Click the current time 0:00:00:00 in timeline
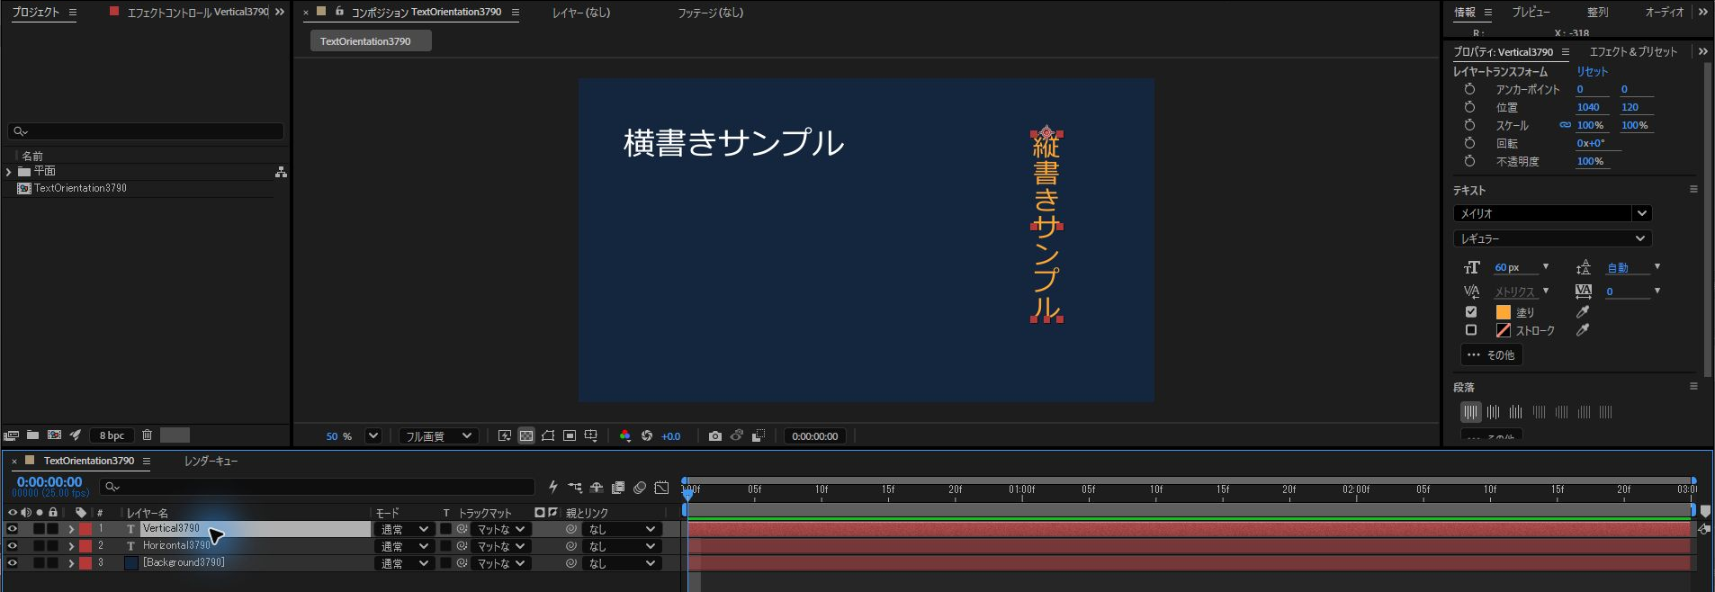The width and height of the screenshot is (1715, 592). tap(49, 482)
